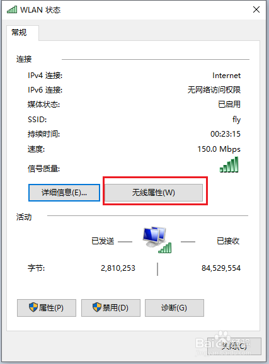Screen dimensions: 269x364
Task: Close the WLAN 状态 dialog with X
Action: [x=256, y=9]
